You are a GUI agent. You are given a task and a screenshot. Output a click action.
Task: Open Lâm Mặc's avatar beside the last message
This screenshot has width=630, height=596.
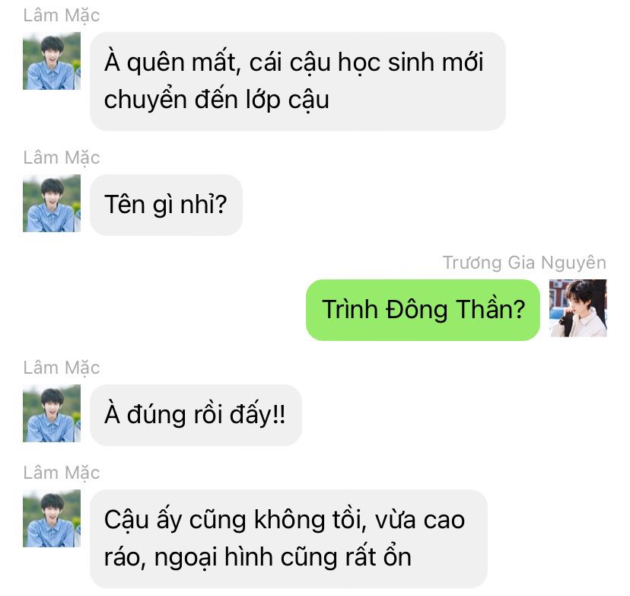(52, 518)
